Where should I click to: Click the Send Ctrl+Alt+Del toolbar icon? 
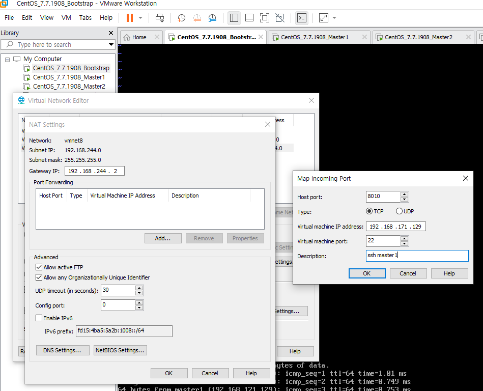[x=160, y=18]
